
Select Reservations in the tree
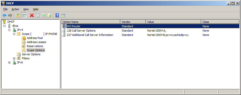[x=35, y=46]
